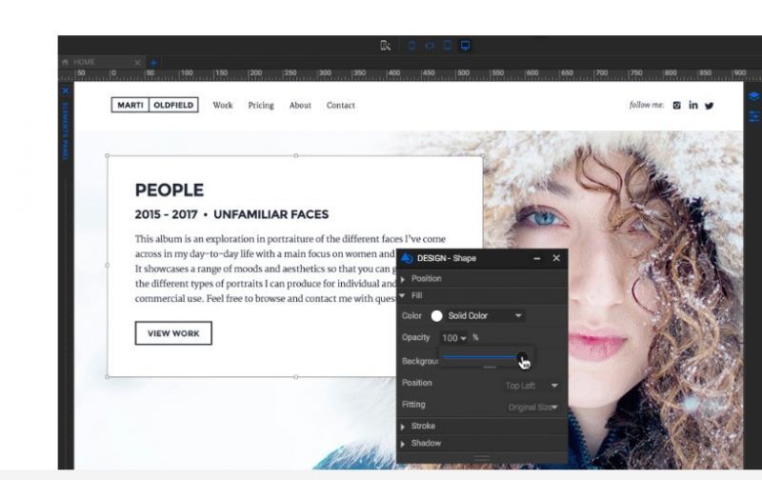Switch to desktop viewport icon
Screen dimensions: 762x480
pos(465,45)
